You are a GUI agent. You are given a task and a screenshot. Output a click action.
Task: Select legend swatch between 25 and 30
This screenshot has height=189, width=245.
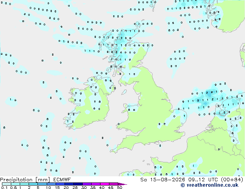(78, 184)
